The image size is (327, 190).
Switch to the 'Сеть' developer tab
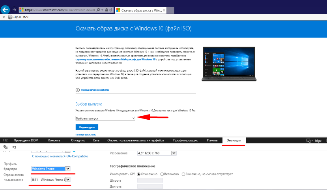point(96,140)
